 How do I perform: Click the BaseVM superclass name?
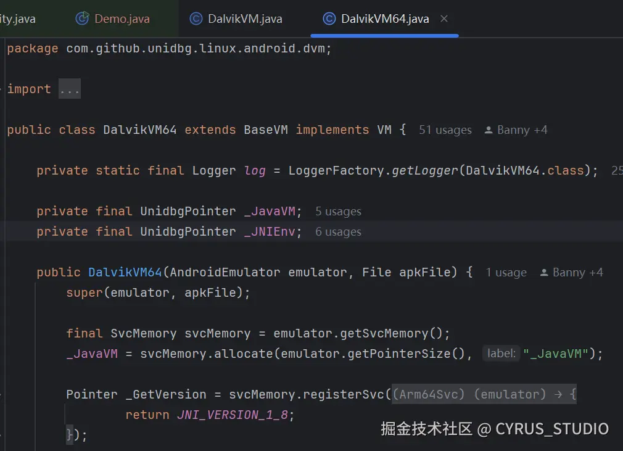[x=265, y=130]
